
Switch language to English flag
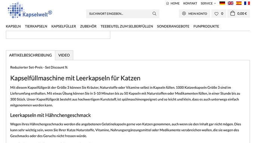230,3
